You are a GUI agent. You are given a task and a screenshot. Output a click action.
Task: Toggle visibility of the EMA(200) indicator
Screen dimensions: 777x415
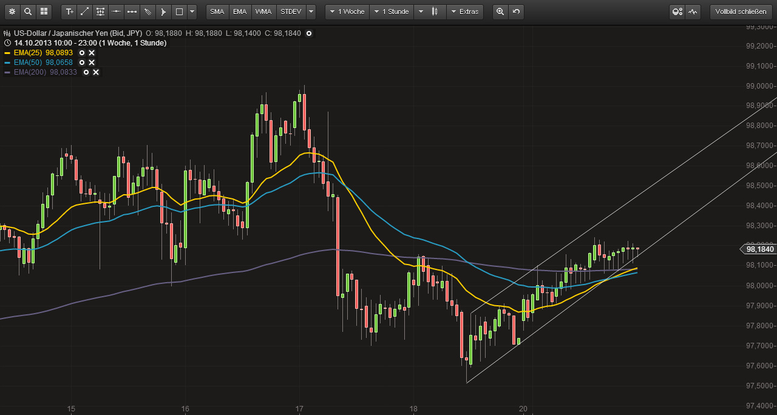coord(86,72)
